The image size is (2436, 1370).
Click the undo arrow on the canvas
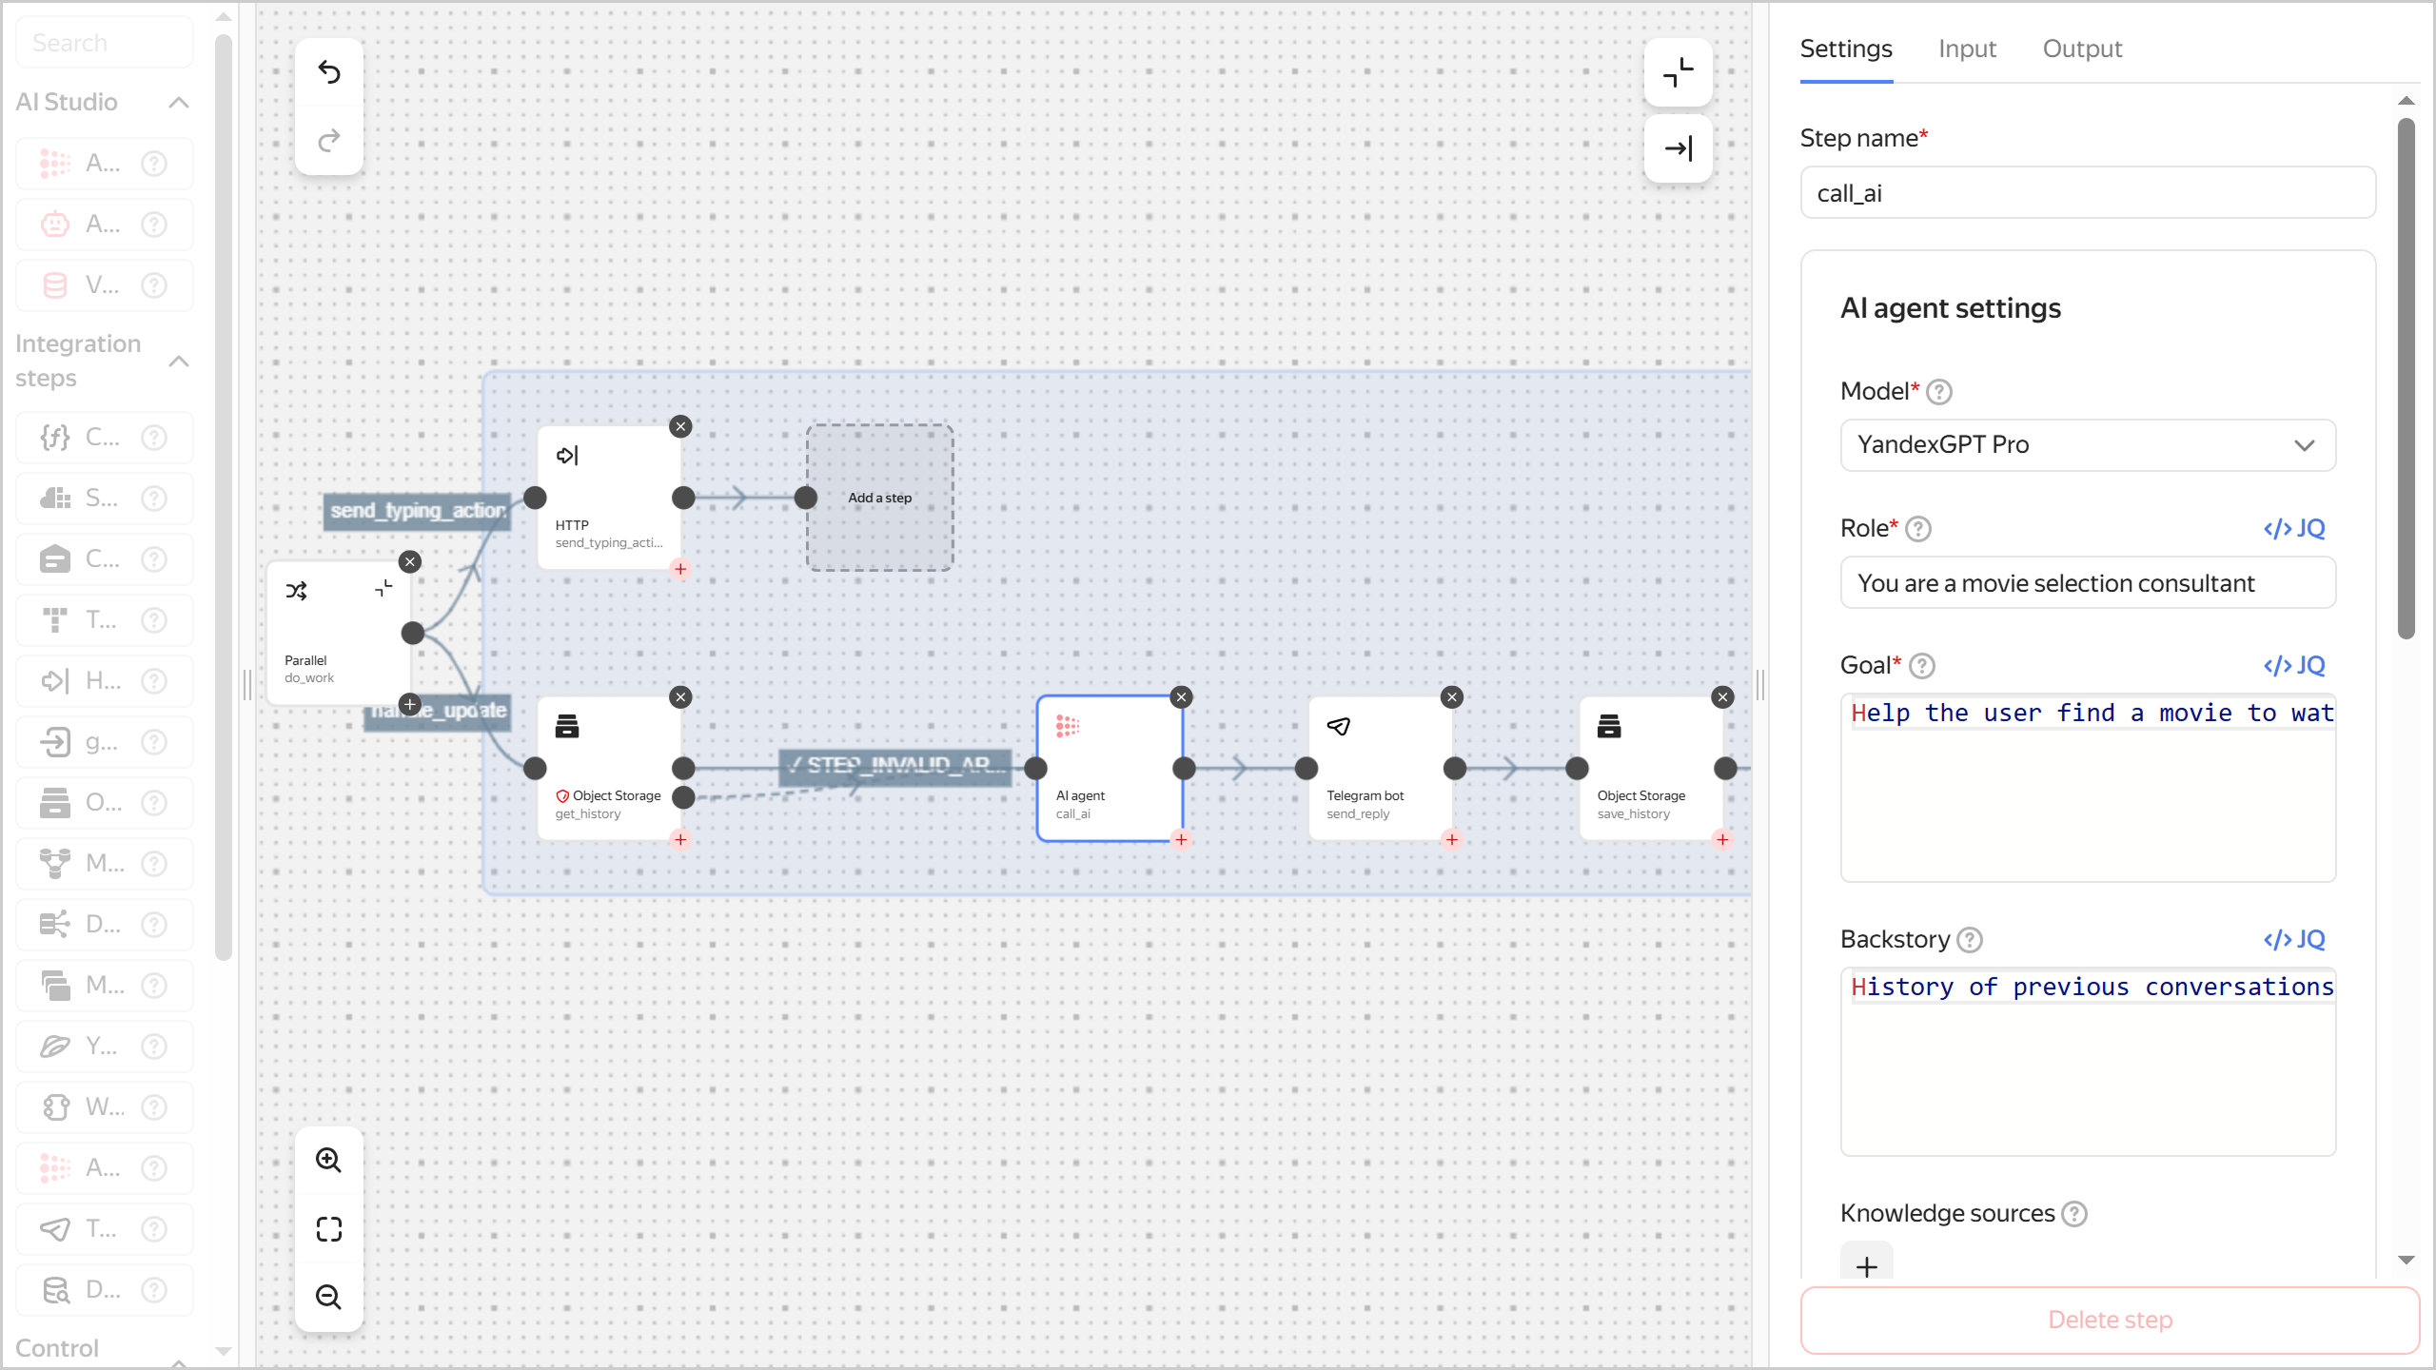coord(328,71)
